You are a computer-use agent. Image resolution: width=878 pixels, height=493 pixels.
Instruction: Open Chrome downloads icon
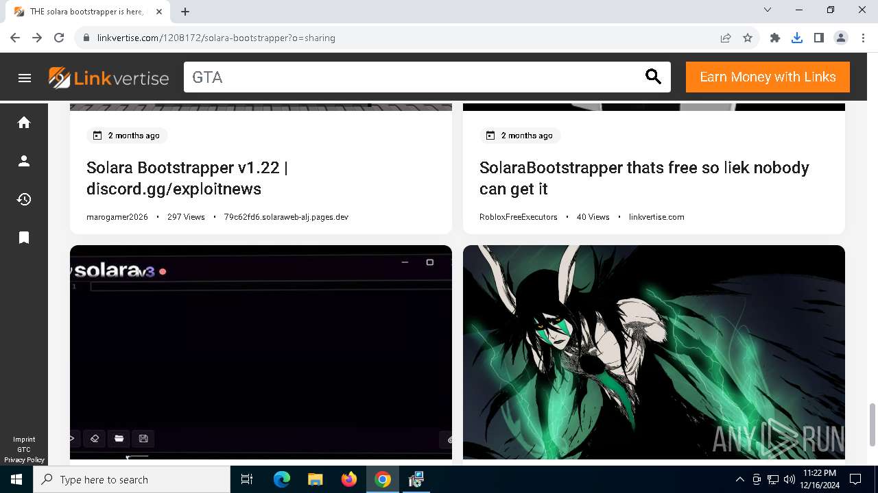coord(797,38)
